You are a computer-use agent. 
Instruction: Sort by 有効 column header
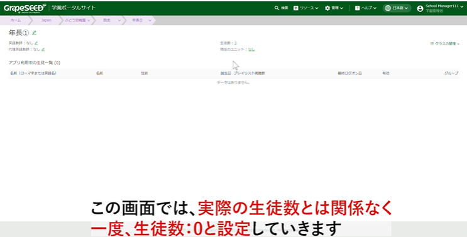coord(386,73)
